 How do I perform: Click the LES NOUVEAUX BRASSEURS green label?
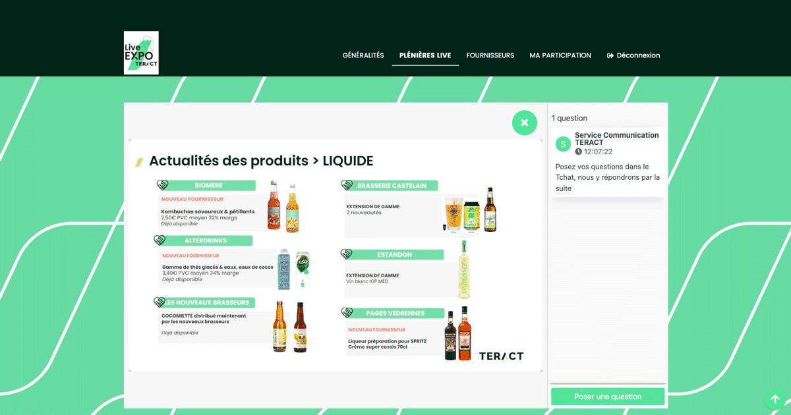(208, 302)
